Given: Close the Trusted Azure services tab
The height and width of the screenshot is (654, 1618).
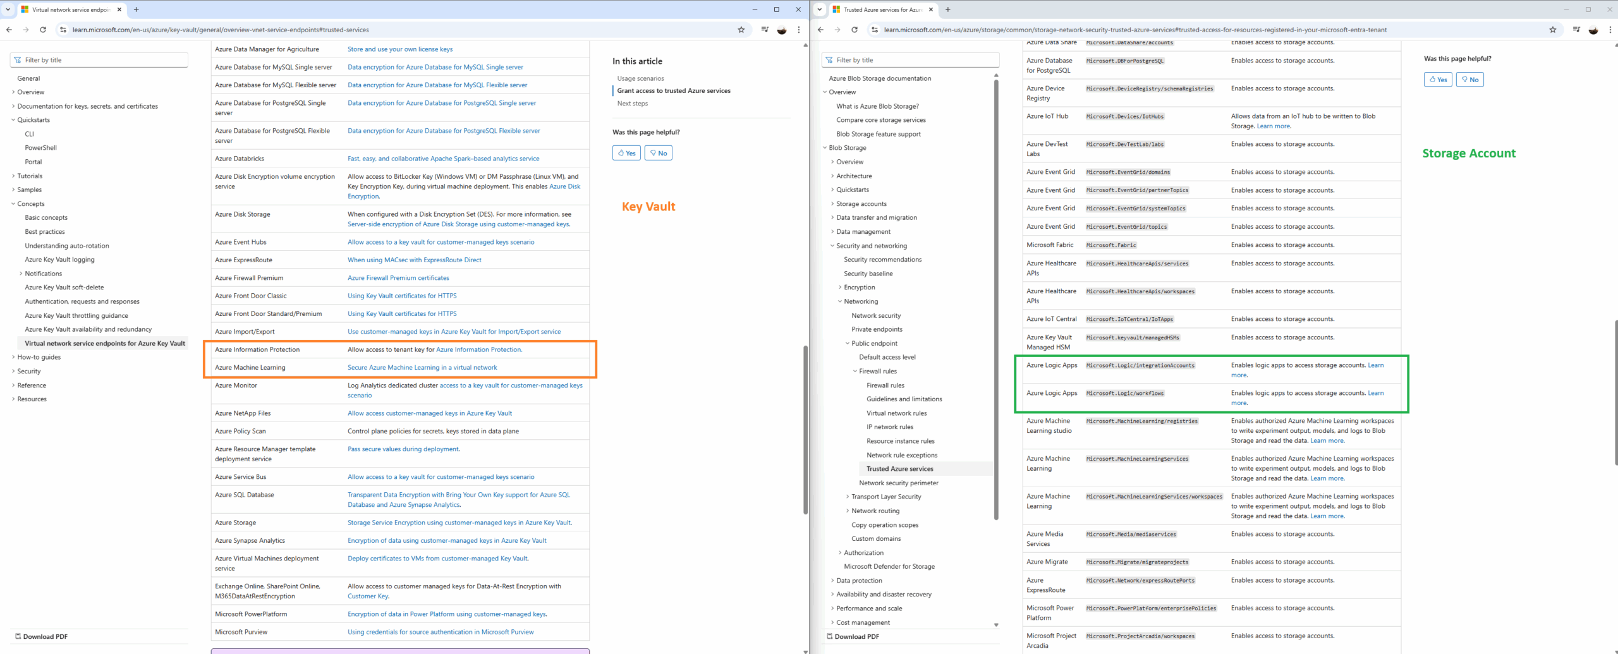Looking at the screenshot, I should [930, 9].
